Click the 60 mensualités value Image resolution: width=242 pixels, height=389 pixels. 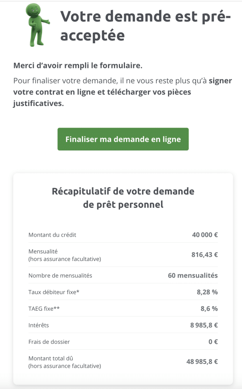tap(193, 275)
